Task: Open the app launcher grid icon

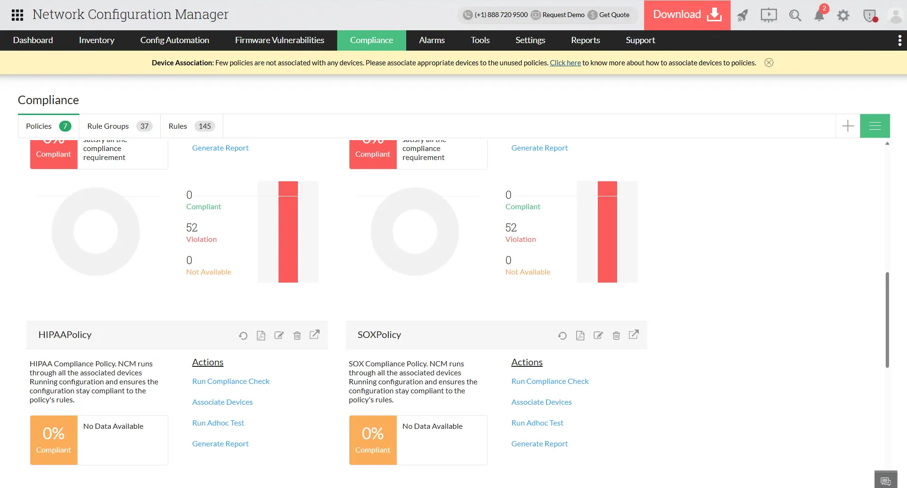Action: [x=17, y=15]
